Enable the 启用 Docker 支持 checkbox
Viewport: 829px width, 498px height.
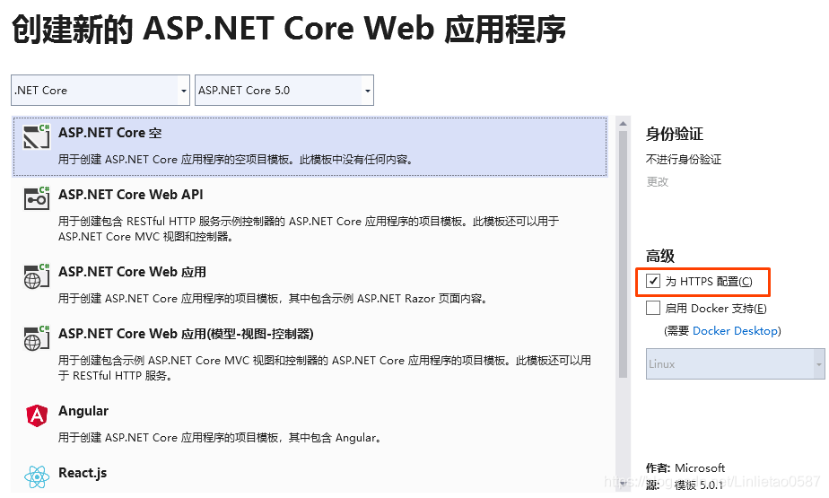[x=653, y=308]
